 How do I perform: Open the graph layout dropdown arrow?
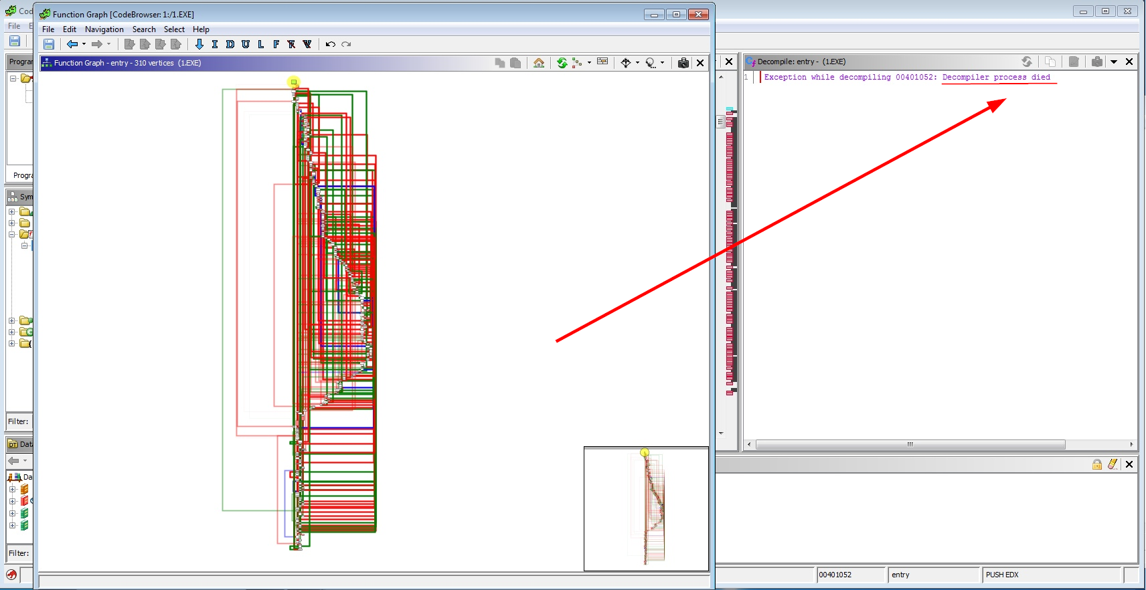(x=589, y=63)
